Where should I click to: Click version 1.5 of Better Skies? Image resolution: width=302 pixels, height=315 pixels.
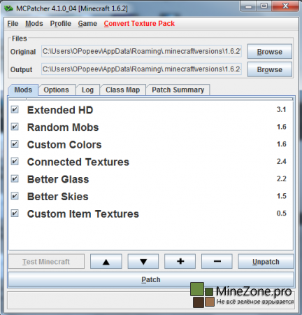click(282, 196)
